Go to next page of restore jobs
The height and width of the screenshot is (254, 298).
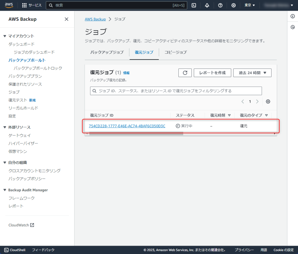click(x=257, y=101)
